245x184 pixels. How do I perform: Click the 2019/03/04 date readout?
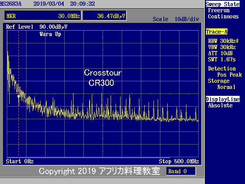49,4
